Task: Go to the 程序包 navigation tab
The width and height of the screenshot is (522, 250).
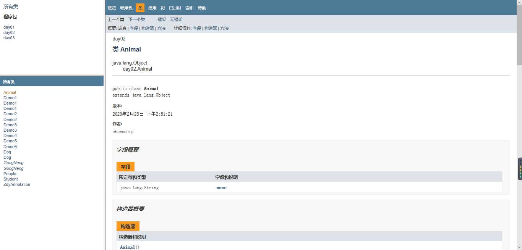Action: click(x=126, y=8)
